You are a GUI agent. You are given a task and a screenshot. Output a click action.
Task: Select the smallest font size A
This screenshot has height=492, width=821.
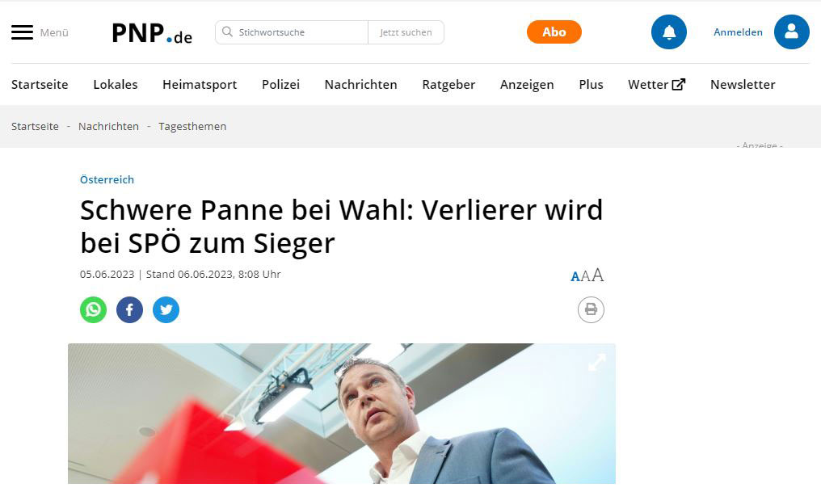click(x=575, y=276)
